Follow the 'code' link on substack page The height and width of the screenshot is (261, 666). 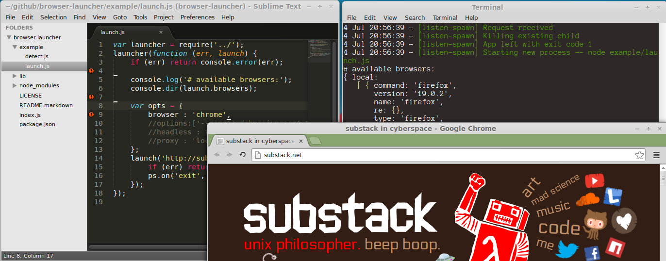click(559, 228)
